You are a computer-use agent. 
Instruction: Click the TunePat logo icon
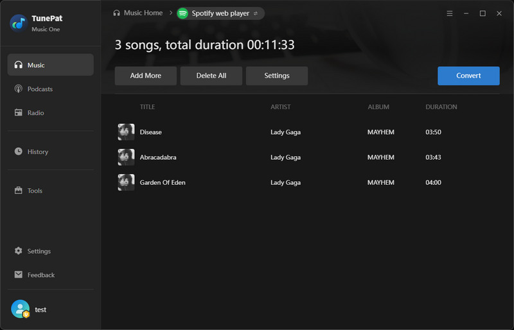coord(19,23)
